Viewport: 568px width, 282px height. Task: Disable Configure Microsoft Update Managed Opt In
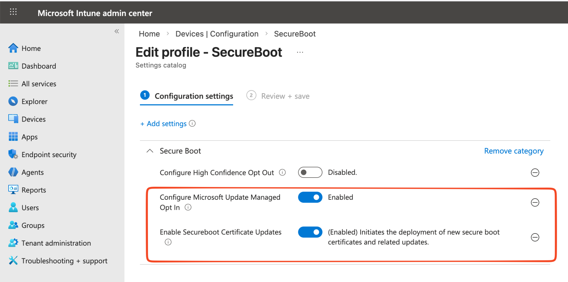point(310,197)
